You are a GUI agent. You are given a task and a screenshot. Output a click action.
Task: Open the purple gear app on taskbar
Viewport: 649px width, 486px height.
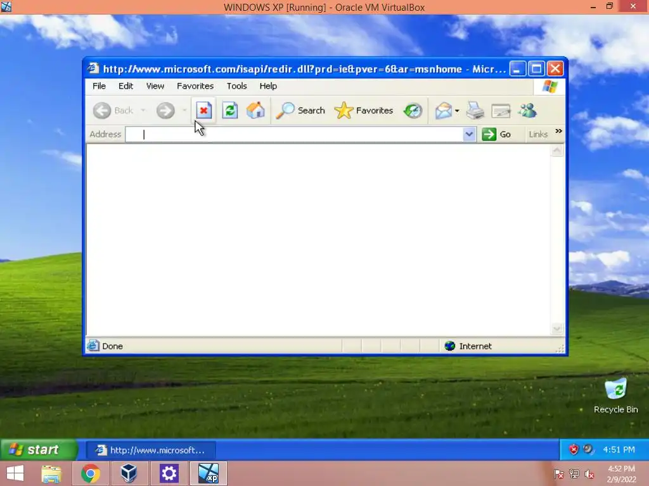click(x=169, y=473)
